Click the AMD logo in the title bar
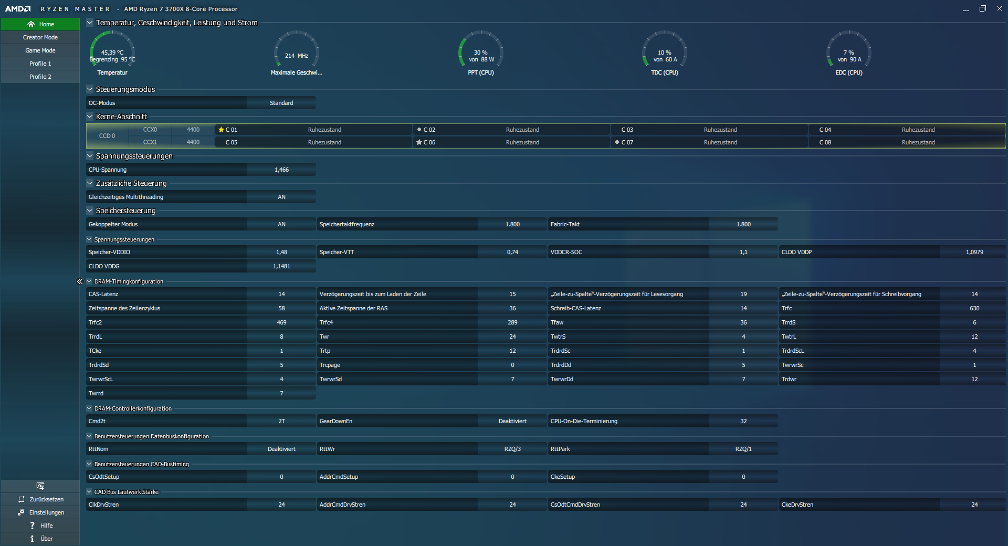 click(x=18, y=9)
